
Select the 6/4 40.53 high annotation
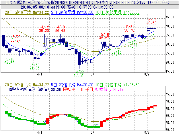pyautogui.click(x=151, y=21)
